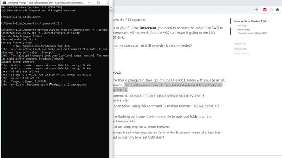The height and width of the screenshot is (158, 282).
Task: Jump to 'How to: flash Ninebot ES d...' heading
Action: [251, 21]
